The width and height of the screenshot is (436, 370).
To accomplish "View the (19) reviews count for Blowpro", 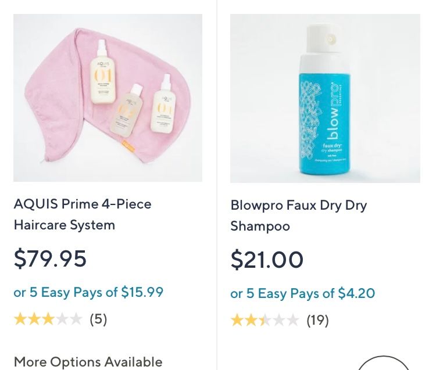I will click(x=317, y=320).
